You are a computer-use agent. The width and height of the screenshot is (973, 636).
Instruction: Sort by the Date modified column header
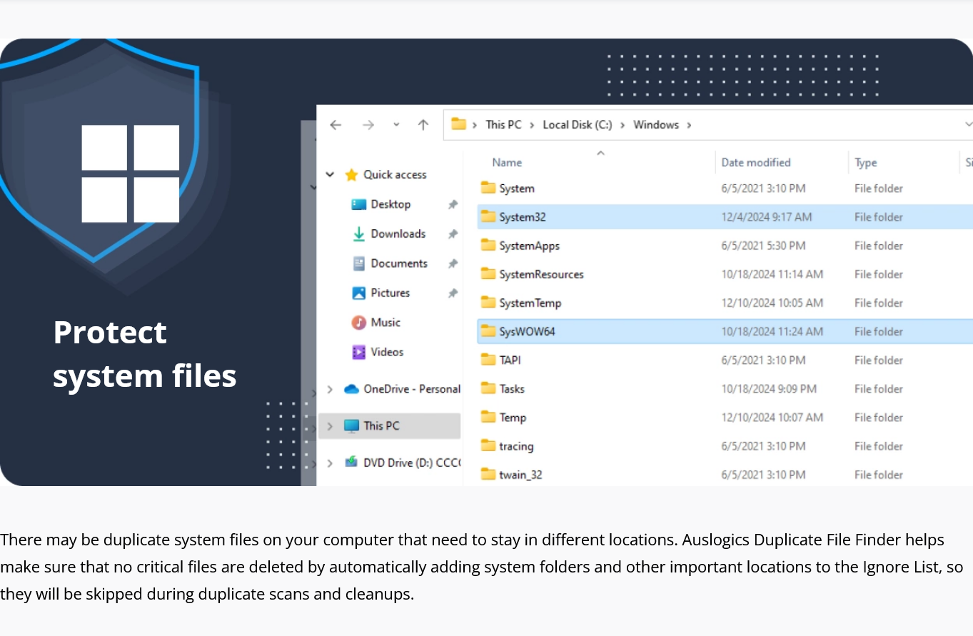[x=755, y=162]
